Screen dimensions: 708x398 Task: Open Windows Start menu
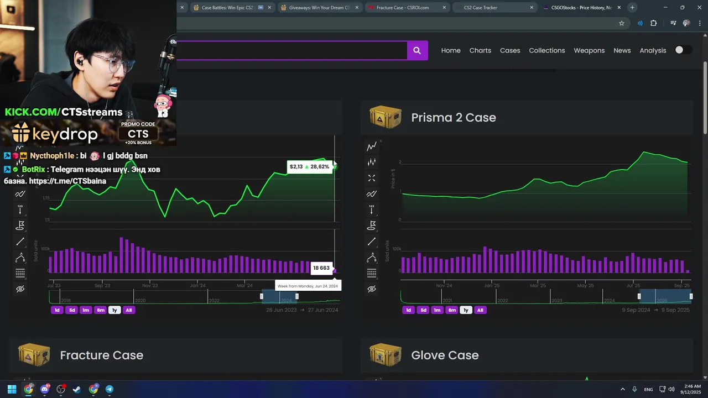pyautogui.click(x=12, y=389)
